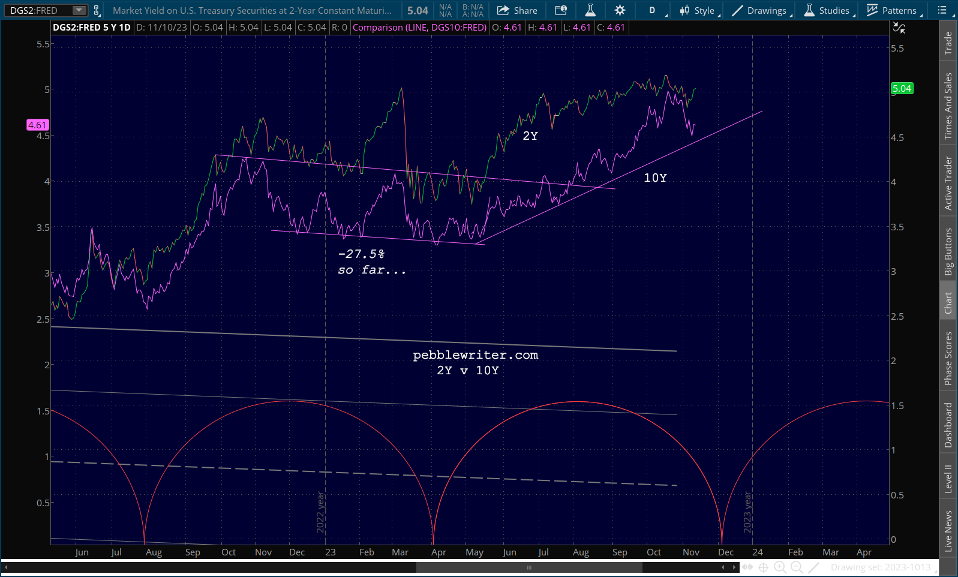Image resolution: width=958 pixels, height=577 pixels.
Task: Click the zoom out magnifier icon
Action: [797, 567]
